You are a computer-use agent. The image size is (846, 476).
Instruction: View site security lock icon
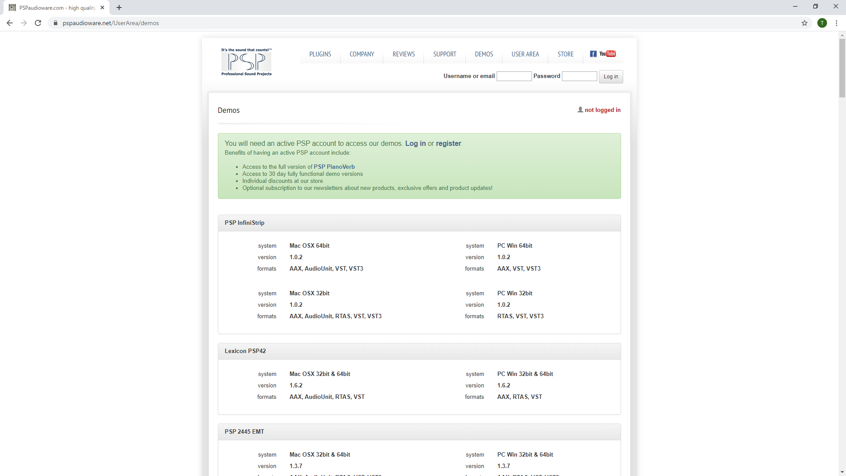[55, 23]
